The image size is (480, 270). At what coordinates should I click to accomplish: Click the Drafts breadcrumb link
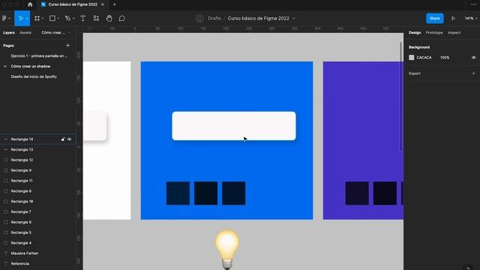[x=214, y=18]
